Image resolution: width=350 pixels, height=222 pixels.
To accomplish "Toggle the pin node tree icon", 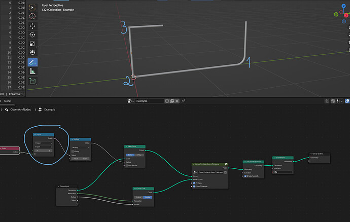I will pyautogui.click(x=183, y=101).
